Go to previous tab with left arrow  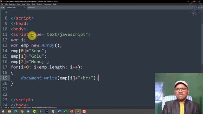point(2,8)
